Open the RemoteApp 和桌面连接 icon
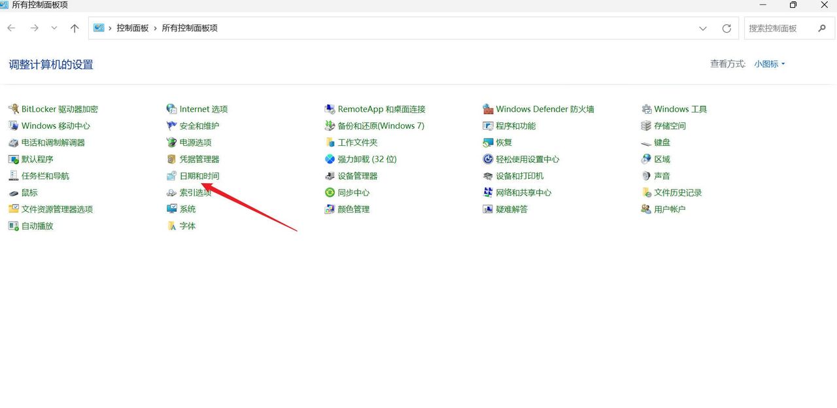This screenshot has width=837, height=408. tap(330, 109)
